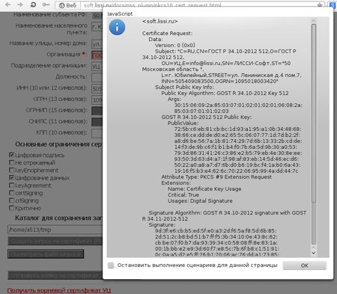
Task: Enable the keyAgreement checkbox
Action: click(11, 186)
